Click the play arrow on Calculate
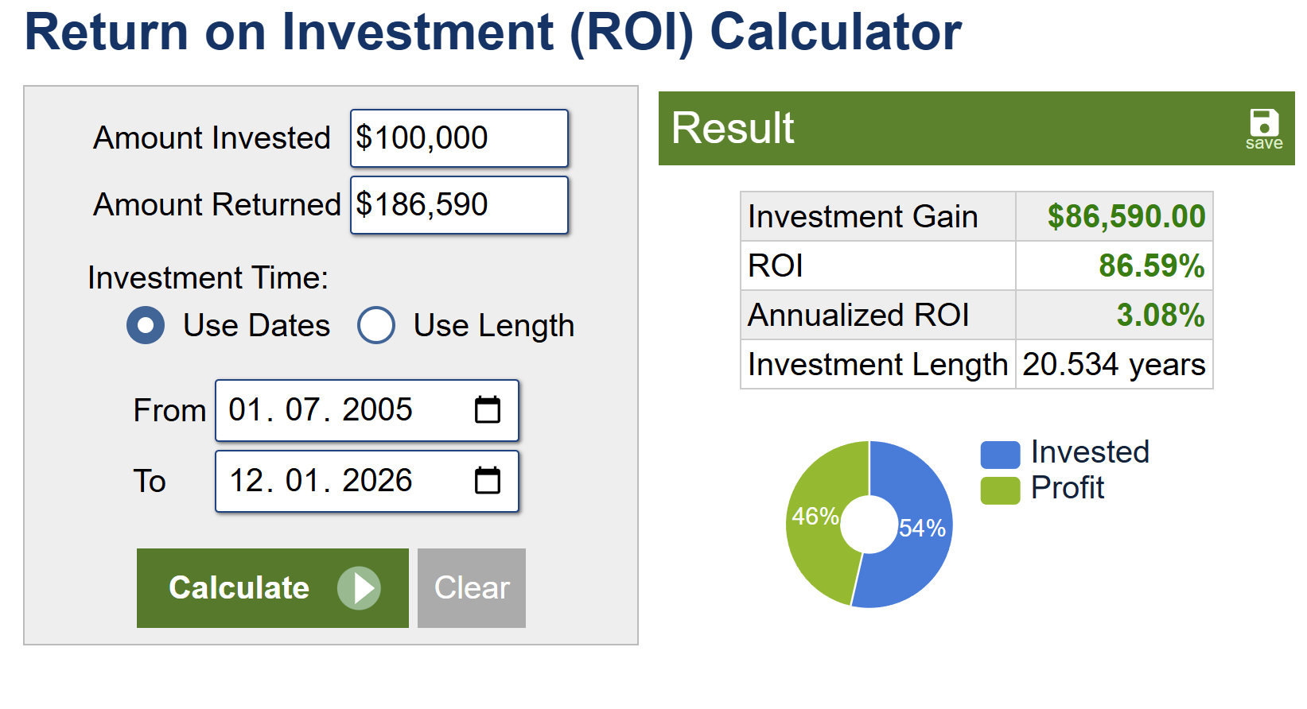 click(359, 588)
